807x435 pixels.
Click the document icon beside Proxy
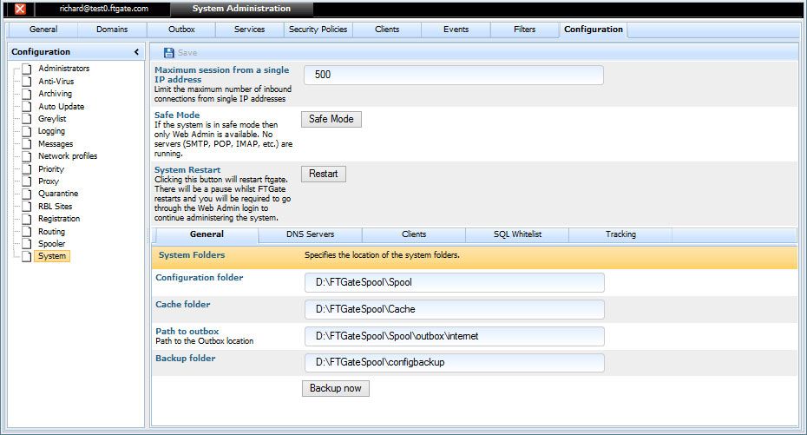coord(27,181)
